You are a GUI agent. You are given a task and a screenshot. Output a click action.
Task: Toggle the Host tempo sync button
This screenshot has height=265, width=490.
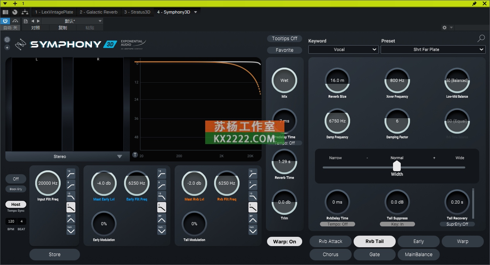click(x=16, y=204)
